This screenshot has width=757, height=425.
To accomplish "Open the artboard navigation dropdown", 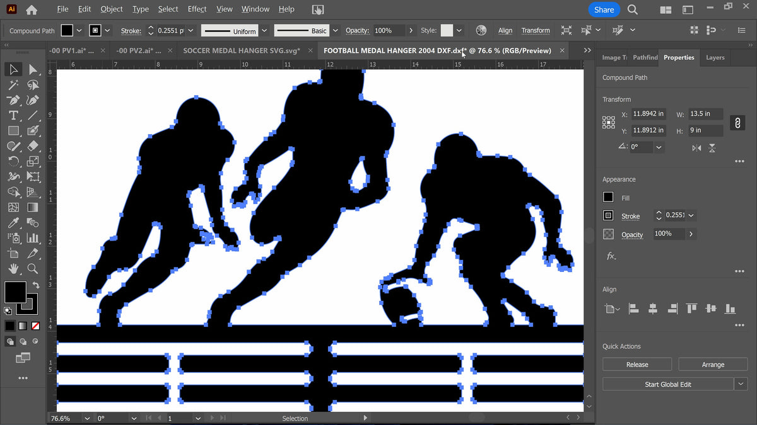I will [198, 418].
